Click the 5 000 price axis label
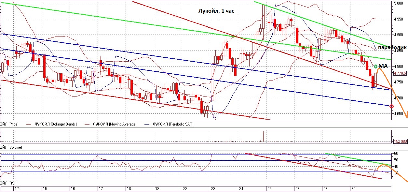This screenshot has height=192, width=408. 398,3
